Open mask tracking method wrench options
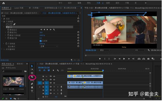The image size is (163, 101). coord(54,30)
